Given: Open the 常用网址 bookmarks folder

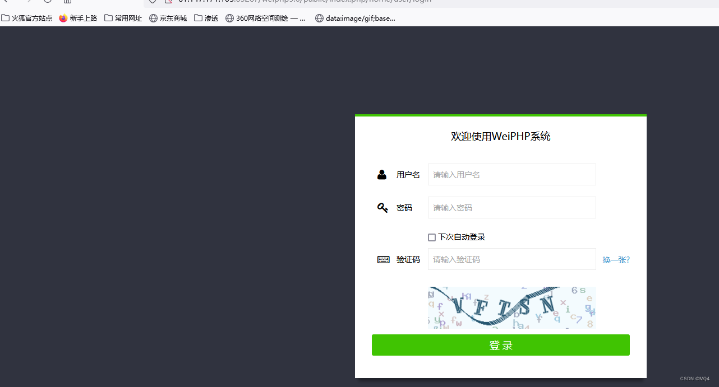Looking at the screenshot, I should point(123,18).
